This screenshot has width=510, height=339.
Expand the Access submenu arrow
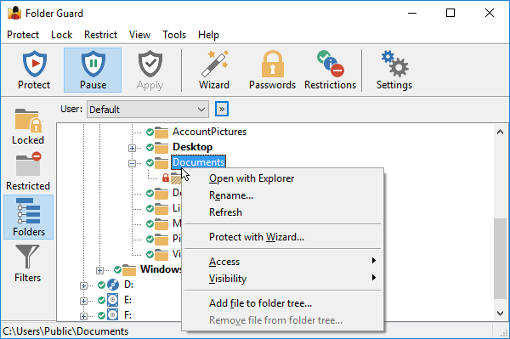(374, 261)
